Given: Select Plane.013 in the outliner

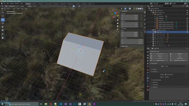Looking at the screenshot, I should (161, 20).
